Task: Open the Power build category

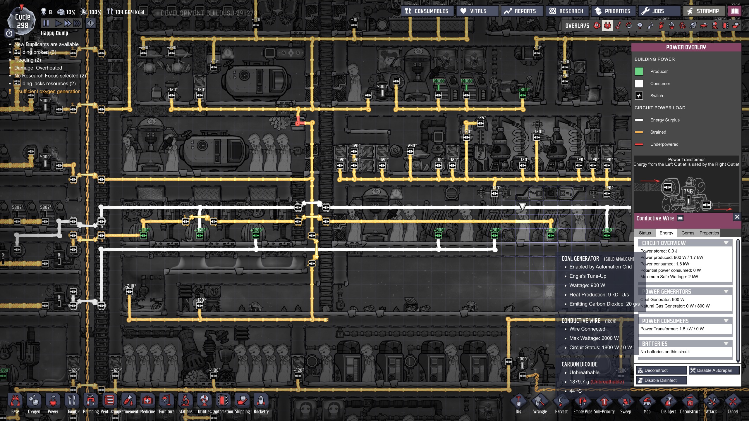Action: pyautogui.click(x=53, y=404)
